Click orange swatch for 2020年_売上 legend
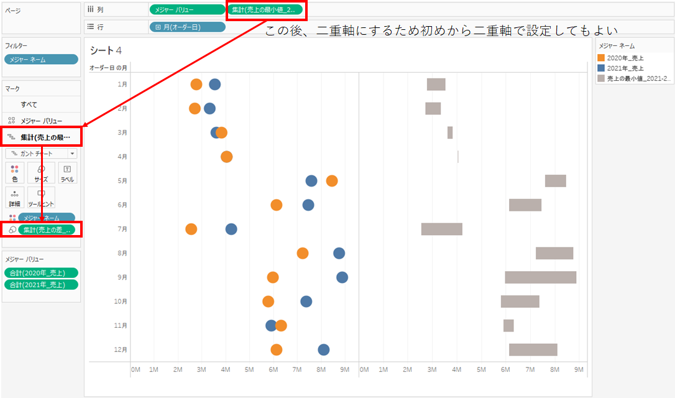675x398 pixels. click(x=601, y=58)
